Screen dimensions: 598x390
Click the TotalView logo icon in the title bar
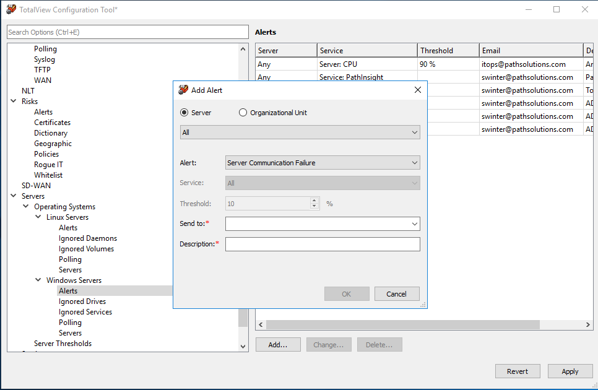point(11,9)
